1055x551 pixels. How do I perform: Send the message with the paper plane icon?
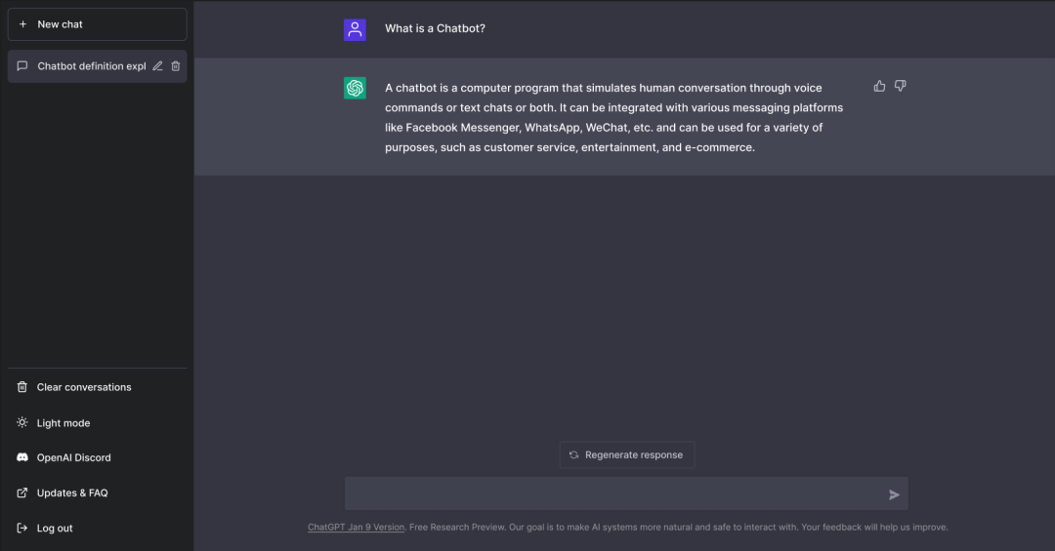pos(894,494)
